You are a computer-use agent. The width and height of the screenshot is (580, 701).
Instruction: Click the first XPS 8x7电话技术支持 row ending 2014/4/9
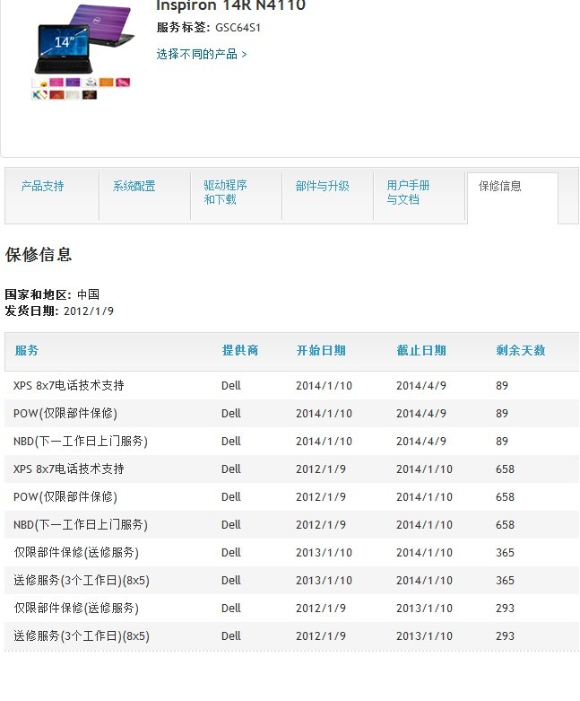291,385
